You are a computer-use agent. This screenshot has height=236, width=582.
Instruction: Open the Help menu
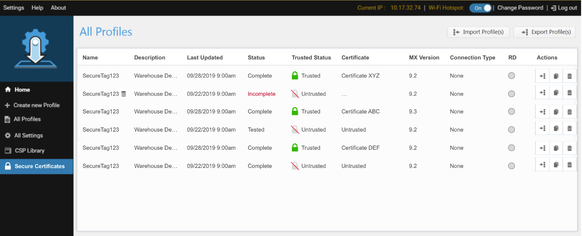coord(37,8)
